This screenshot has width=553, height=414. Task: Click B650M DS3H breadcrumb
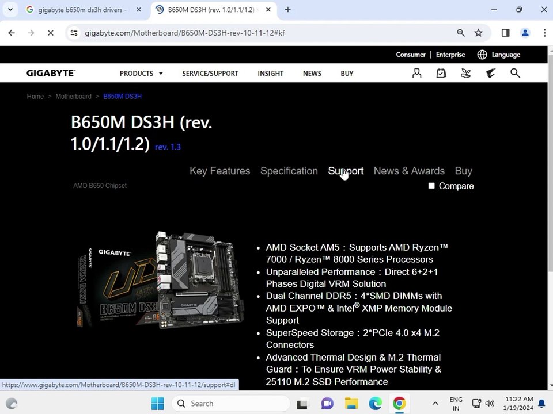(x=122, y=97)
